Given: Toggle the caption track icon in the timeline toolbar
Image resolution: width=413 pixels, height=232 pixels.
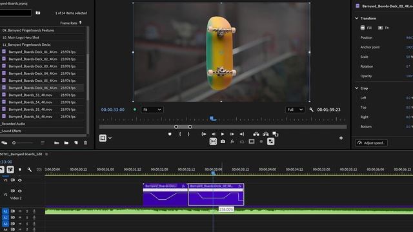Looking at the screenshot, I should click(x=39, y=169).
